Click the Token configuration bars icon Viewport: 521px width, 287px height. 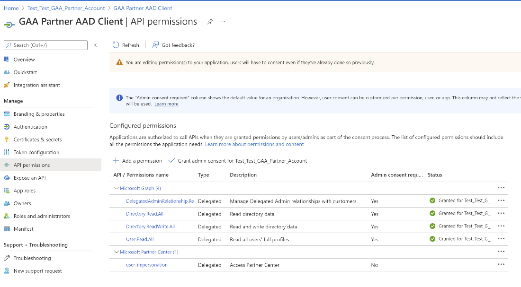click(7, 152)
